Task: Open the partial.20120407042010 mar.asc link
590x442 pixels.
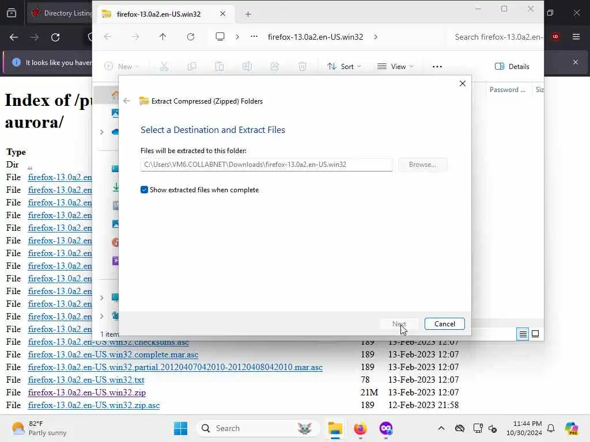Action: 175,367
